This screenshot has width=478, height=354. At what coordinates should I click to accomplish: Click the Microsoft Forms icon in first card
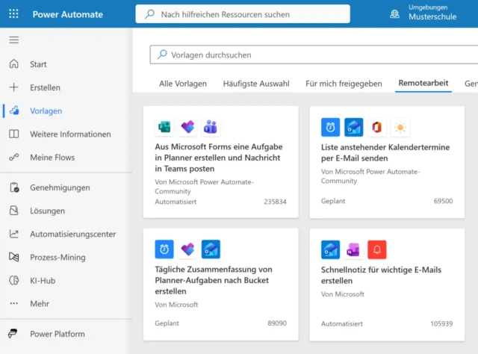coord(164,127)
